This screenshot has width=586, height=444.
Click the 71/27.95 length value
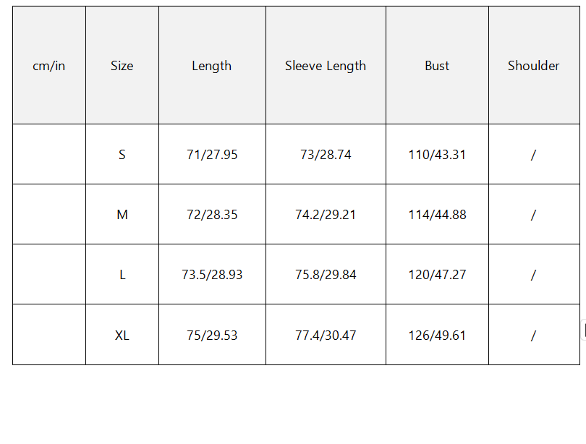pos(212,155)
